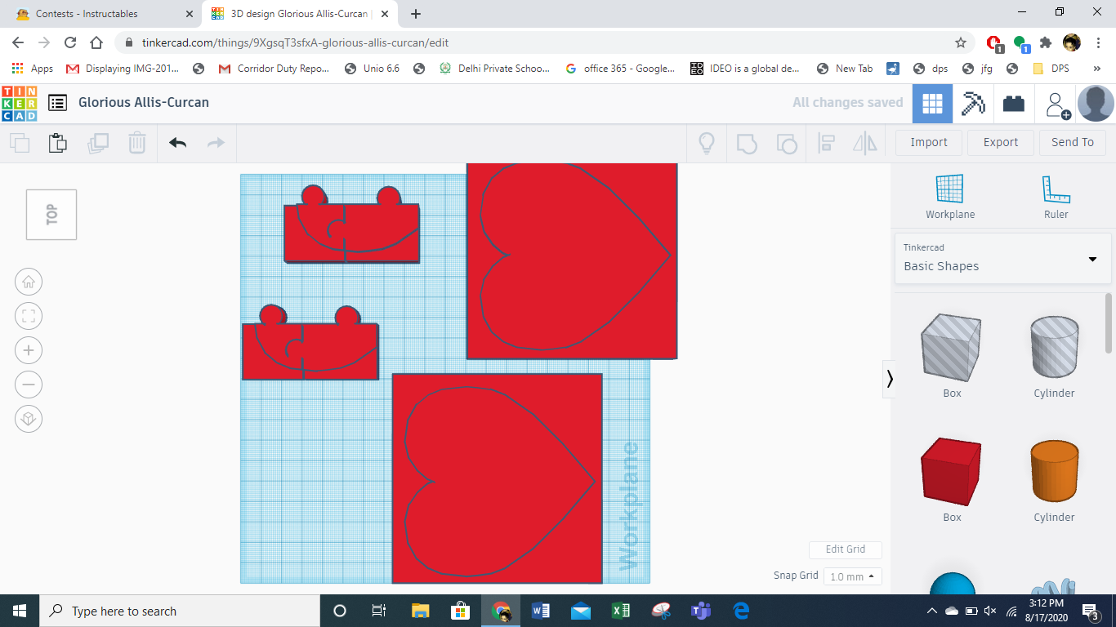
Task: Click the Paste tool icon
Action: coord(57,143)
